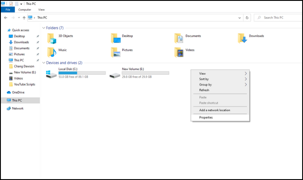Open the Pictures folder icon in Folders
Screen dimensions: 303x180
pos(116,52)
